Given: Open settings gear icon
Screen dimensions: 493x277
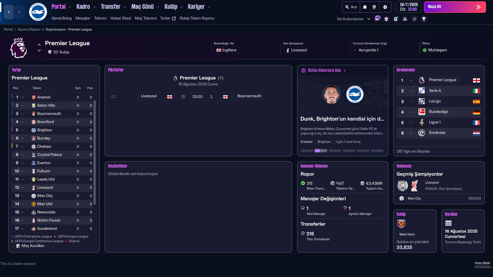Looking at the screenshot, I should click(385, 7).
